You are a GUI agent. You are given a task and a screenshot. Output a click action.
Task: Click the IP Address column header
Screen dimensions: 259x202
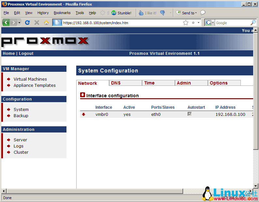pos(225,107)
